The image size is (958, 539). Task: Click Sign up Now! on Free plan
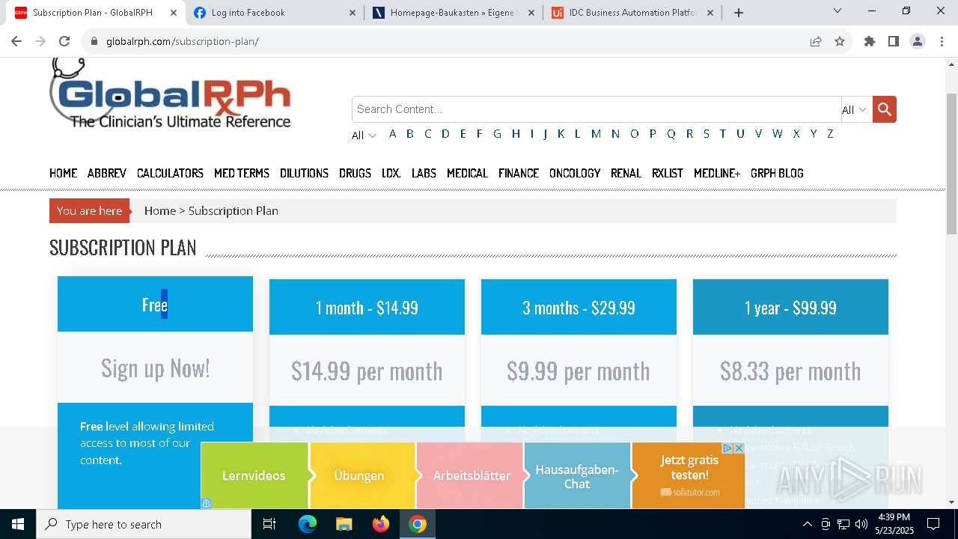[x=155, y=368]
